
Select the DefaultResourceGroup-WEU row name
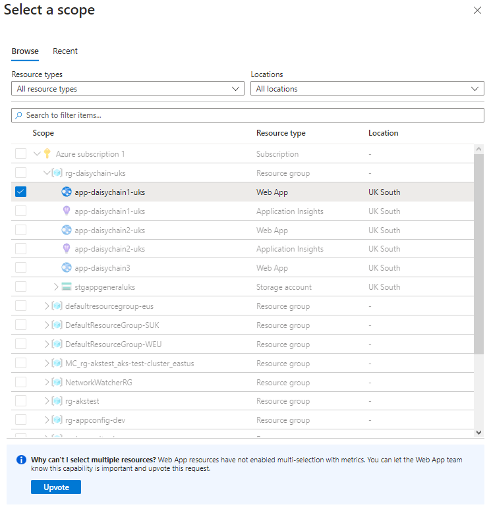pyautogui.click(x=113, y=344)
